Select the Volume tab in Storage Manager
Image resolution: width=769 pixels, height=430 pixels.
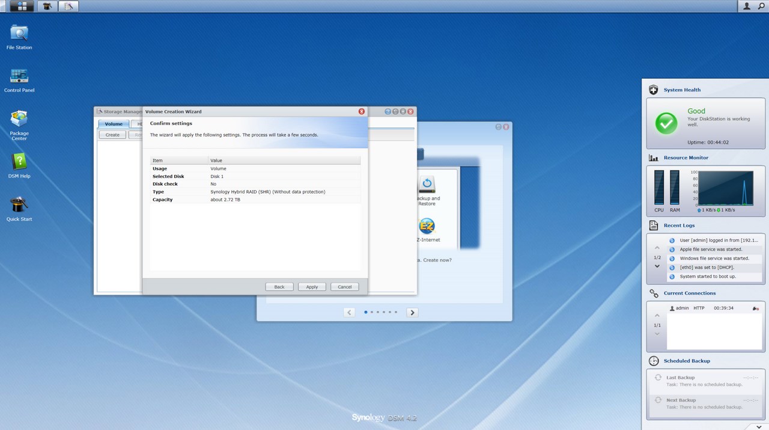[x=114, y=124]
